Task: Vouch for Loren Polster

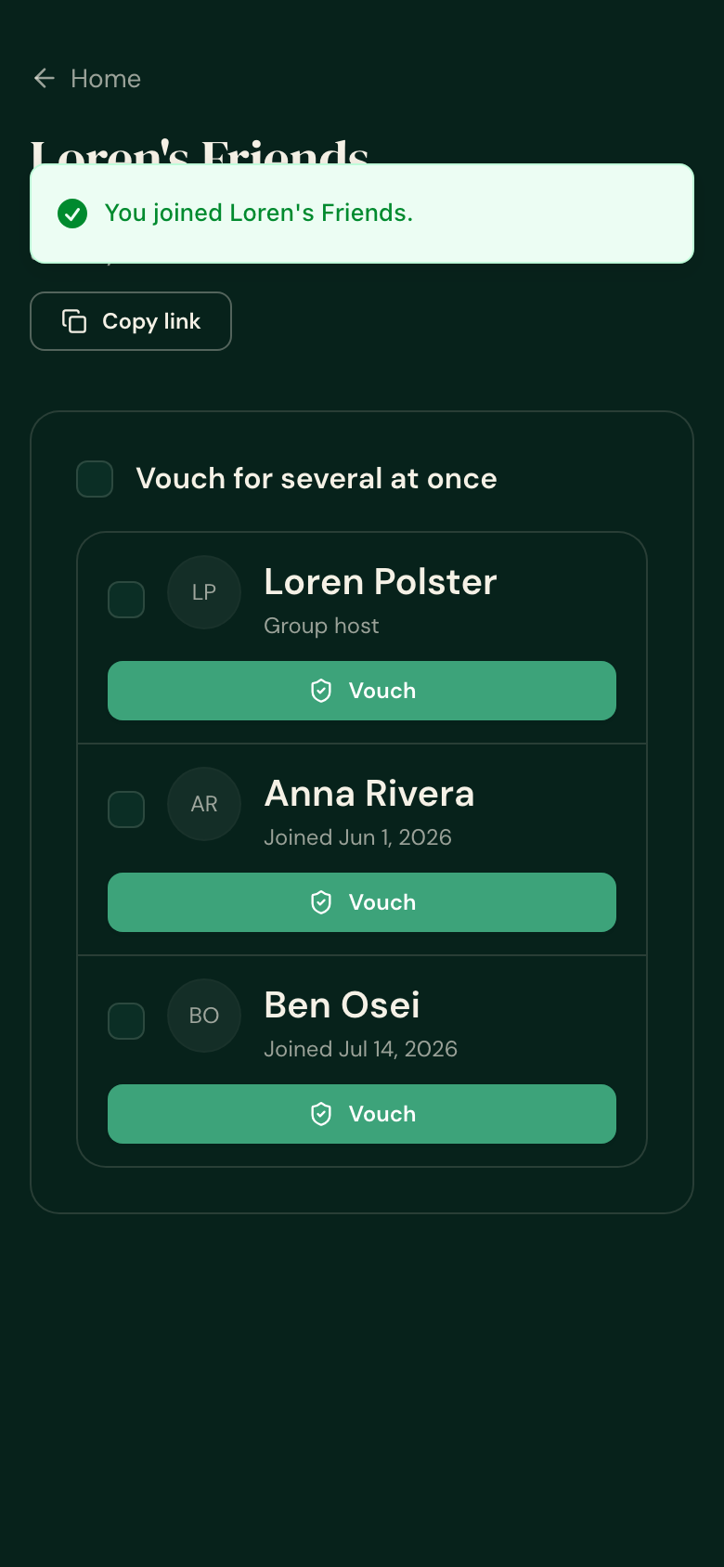Action: point(362,691)
